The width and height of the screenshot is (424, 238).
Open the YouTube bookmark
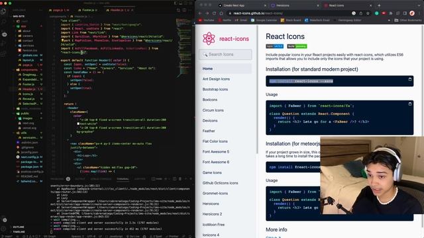(x=206, y=20)
